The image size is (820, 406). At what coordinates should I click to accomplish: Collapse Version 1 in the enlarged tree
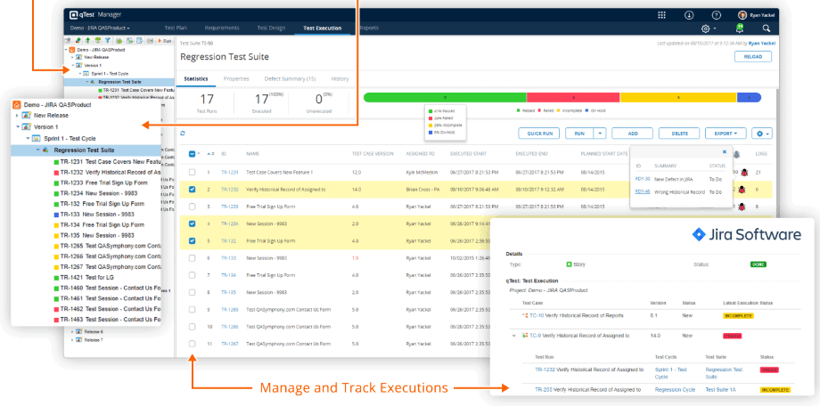[17, 127]
